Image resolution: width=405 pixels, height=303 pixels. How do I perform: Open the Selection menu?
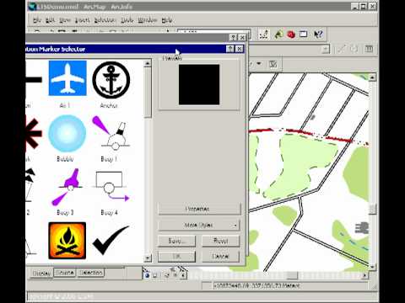pyautogui.click(x=105, y=20)
